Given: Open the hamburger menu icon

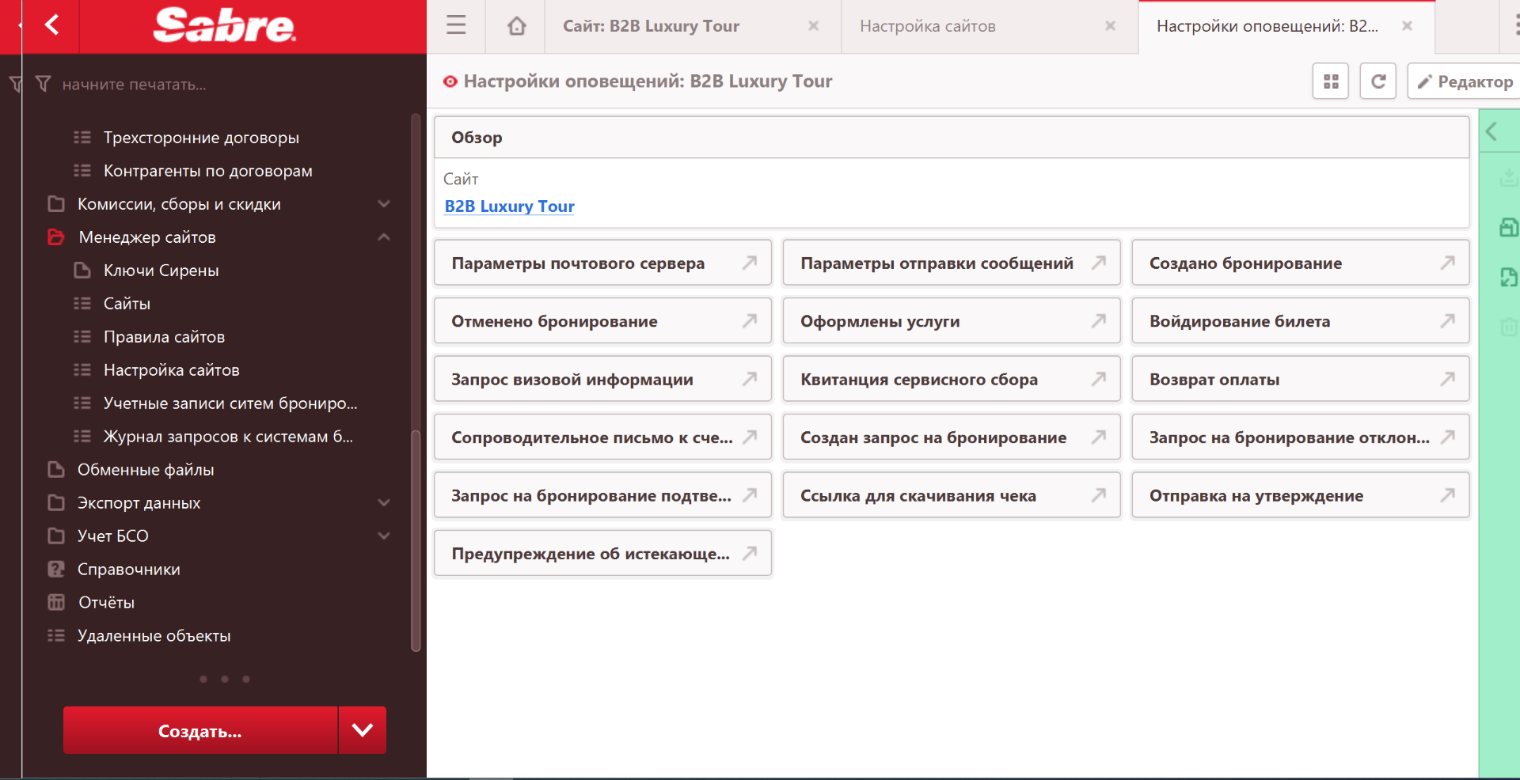Looking at the screenshot, I should click(456, 26).
